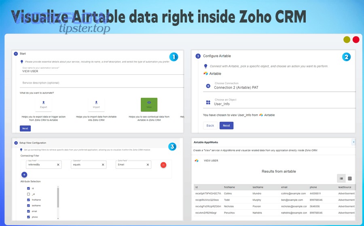
Task: Click the firstName column header in results
Action: tap(229, 187)
